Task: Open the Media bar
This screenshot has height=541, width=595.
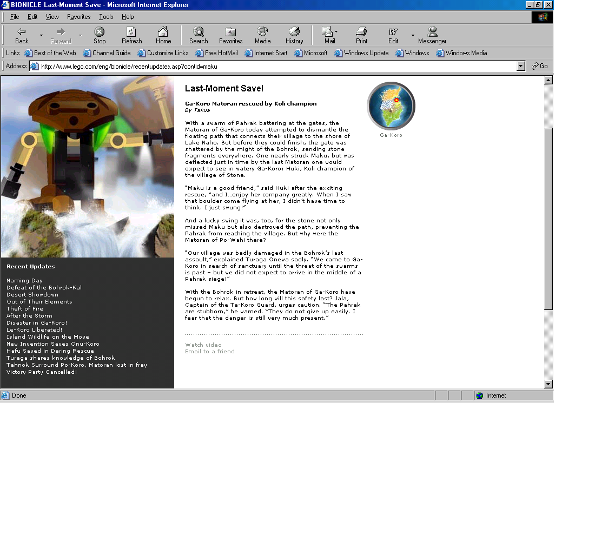Action: click(262, 36)
